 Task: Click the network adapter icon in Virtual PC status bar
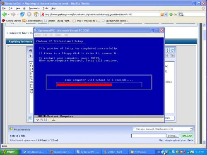click(54, 120)
